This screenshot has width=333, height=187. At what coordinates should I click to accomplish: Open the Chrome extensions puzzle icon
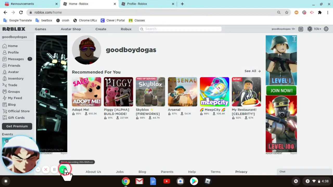coord(320,12)
